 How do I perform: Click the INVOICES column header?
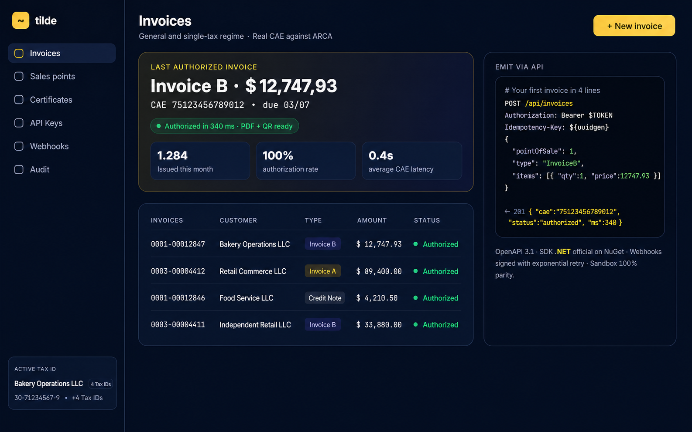(x=167, y=220)
